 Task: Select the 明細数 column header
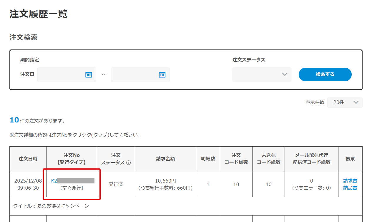[208, 159]
